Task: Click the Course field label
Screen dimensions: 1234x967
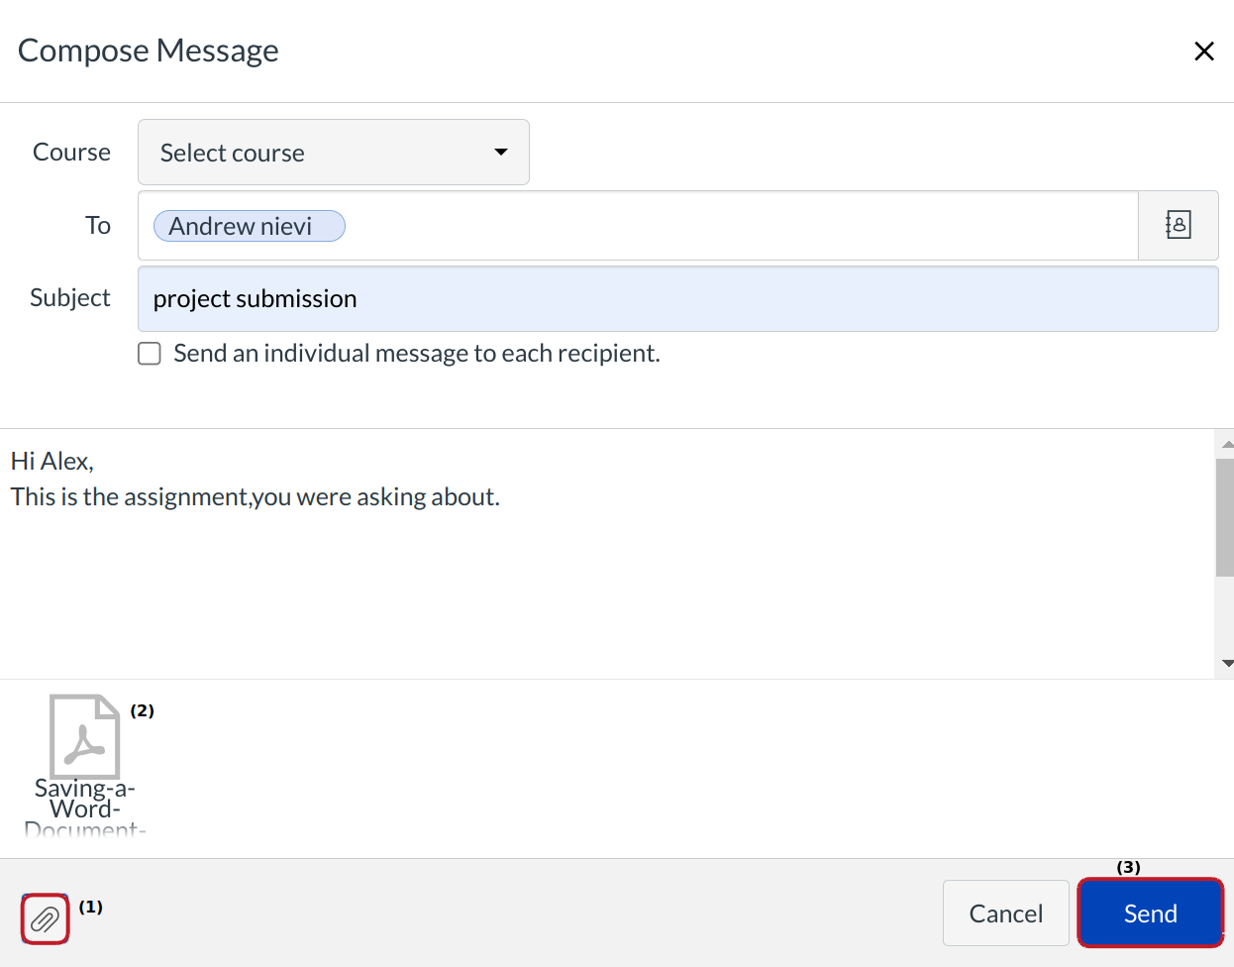Action: pyautogui.click(x=71, y=153)
